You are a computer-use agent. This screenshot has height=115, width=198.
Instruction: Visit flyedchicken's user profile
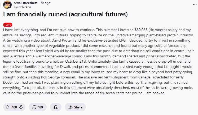pyautogui.click(x=22, y=7)
